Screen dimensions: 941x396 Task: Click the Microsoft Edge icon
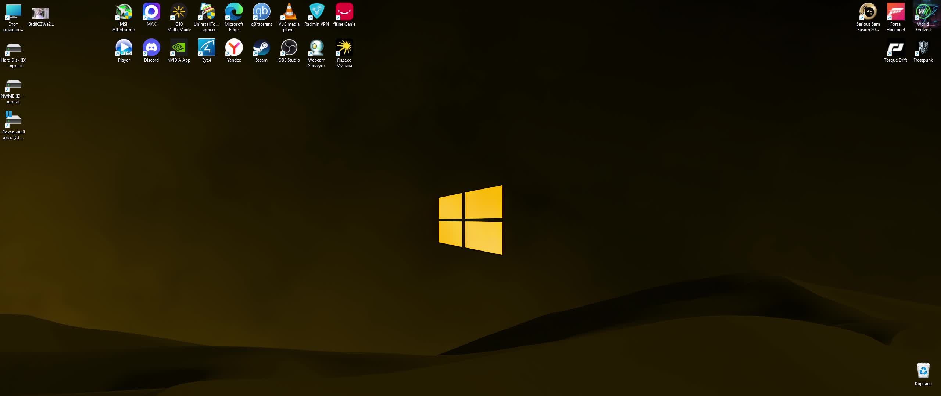point(234,12)
